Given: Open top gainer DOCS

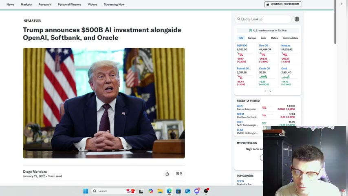Looking at the screenshot, I should [240, 181].
